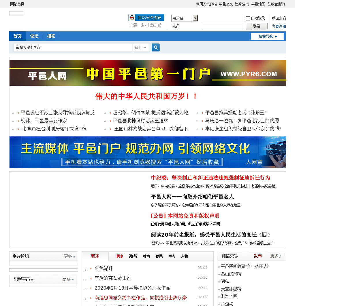
Task: Expand the username type dropdown
Action: pyautogui.click(x=195, y=18)
